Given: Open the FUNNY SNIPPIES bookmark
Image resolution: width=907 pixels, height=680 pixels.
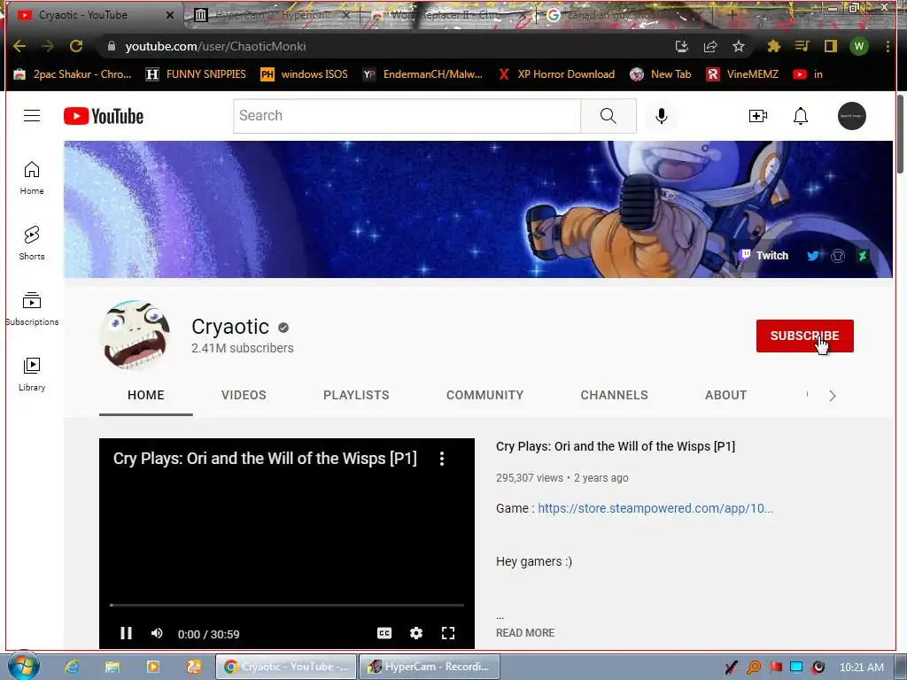Looking at the screenshot, I should (x=196, y=74).
